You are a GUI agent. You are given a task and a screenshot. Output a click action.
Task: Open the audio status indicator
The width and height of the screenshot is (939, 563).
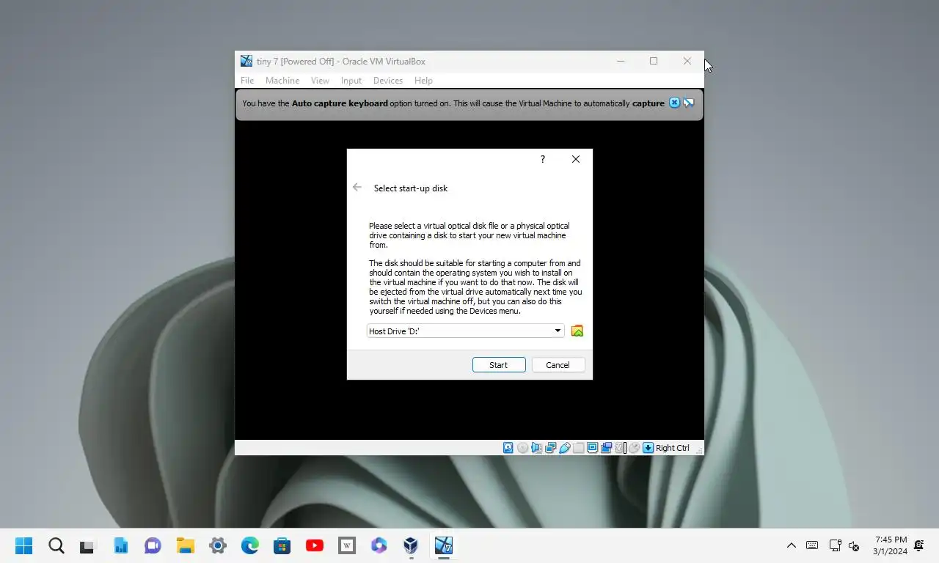point(536,448)
